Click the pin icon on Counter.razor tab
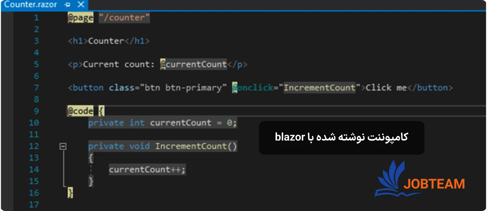Image resolution: width=487 pixels, height=211 pixels. coord(68,5)
